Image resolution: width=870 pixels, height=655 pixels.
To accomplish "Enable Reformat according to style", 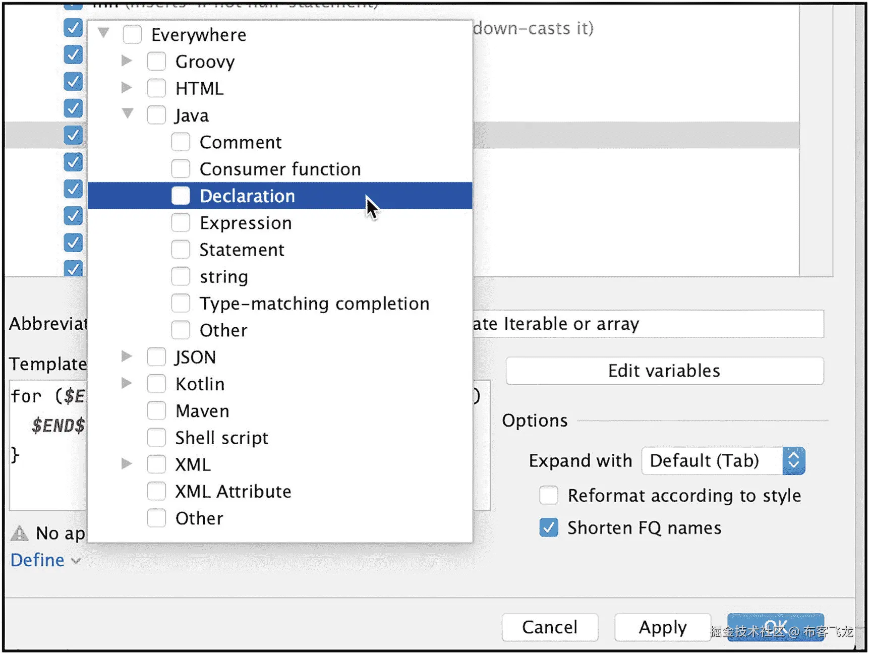I will coord(549,495).
